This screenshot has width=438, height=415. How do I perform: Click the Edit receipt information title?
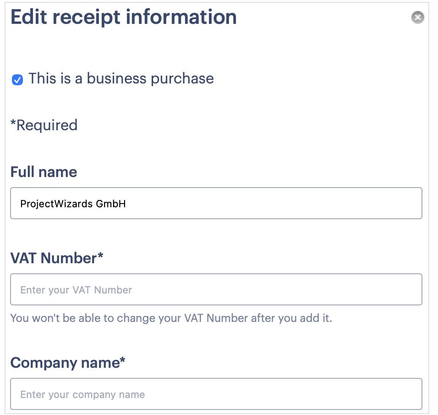pyautogui.click(x=124, y=17)
